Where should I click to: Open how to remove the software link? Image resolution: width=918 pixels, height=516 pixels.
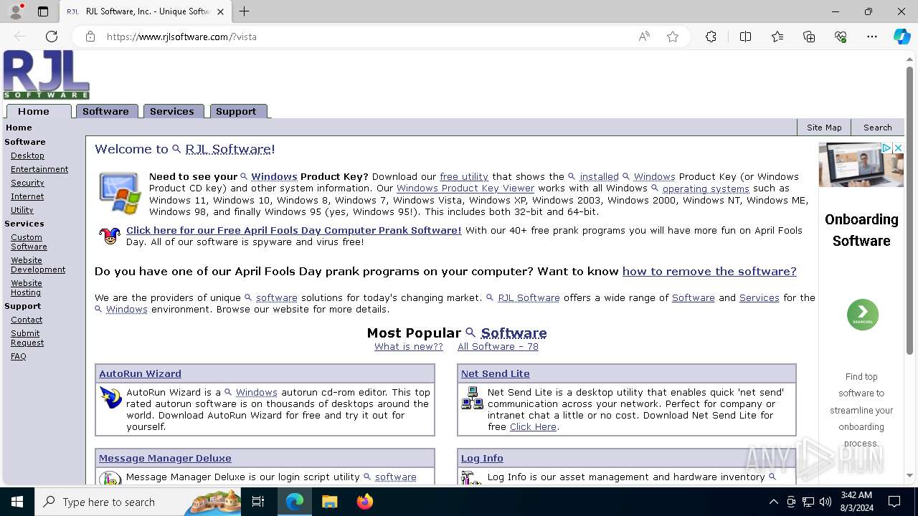[709, 272]
